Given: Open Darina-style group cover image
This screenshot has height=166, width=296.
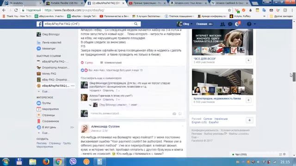Looking at the screenshot, I should (222, 42).
